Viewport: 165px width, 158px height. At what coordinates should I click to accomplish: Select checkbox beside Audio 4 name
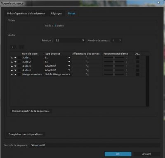(x=19, y=70)
